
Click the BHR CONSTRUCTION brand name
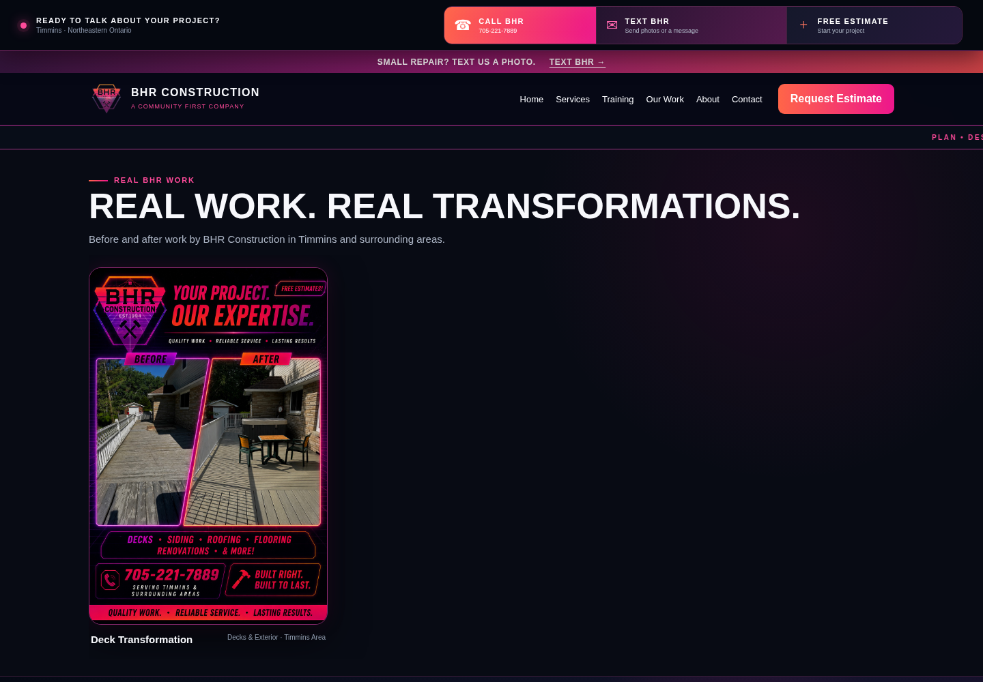(195, 92)
